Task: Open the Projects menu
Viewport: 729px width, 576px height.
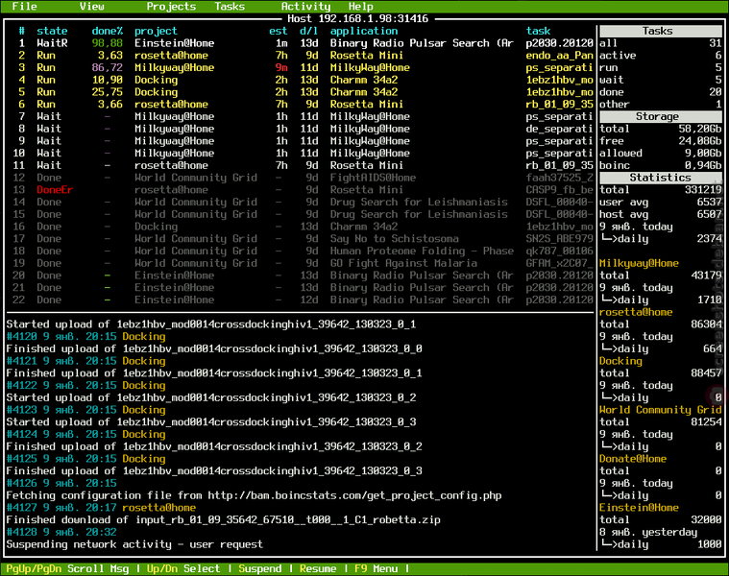Action: point(171,6)
